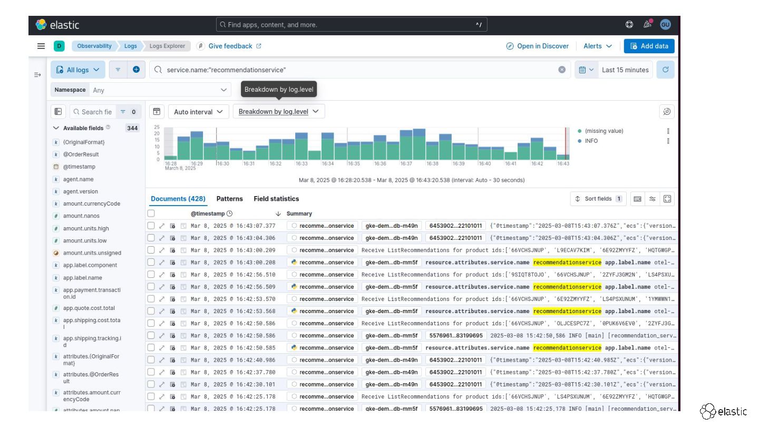Go to Logs breadcrumb
The height and width of the screenshot is (427, 759).
[x=130, y=46]
